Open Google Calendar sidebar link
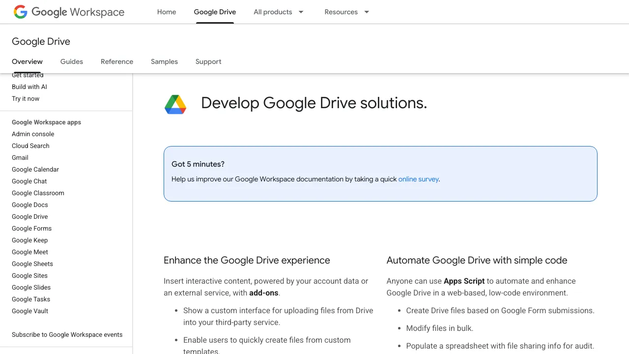 (x=35, y=169)
